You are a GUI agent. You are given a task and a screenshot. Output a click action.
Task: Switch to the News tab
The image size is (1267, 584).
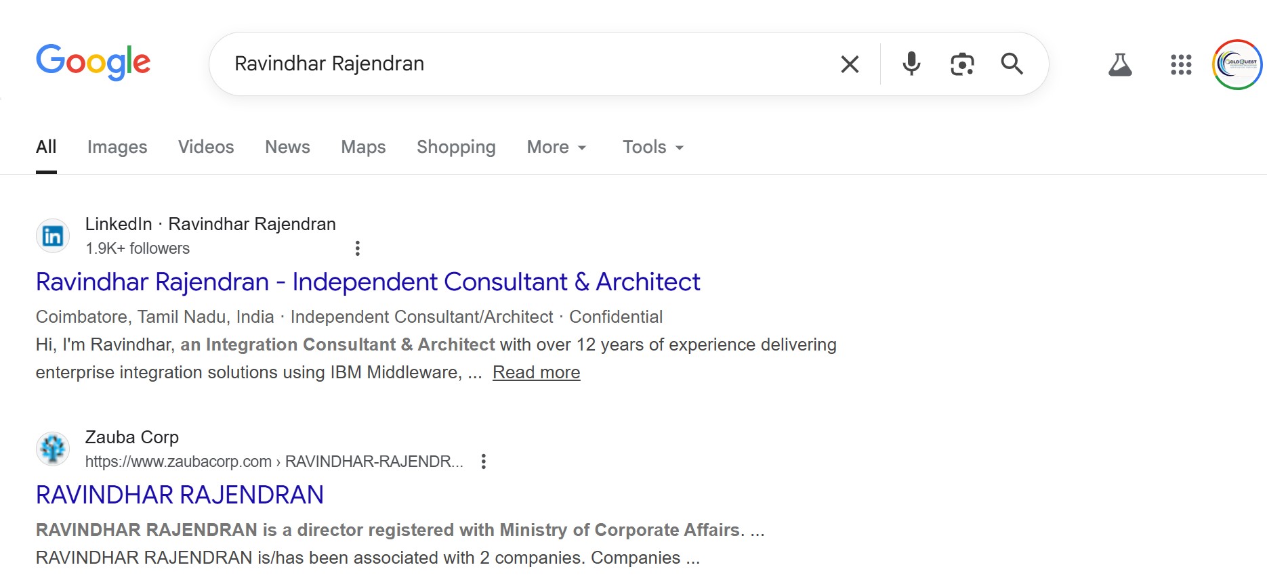pos(287,147)
